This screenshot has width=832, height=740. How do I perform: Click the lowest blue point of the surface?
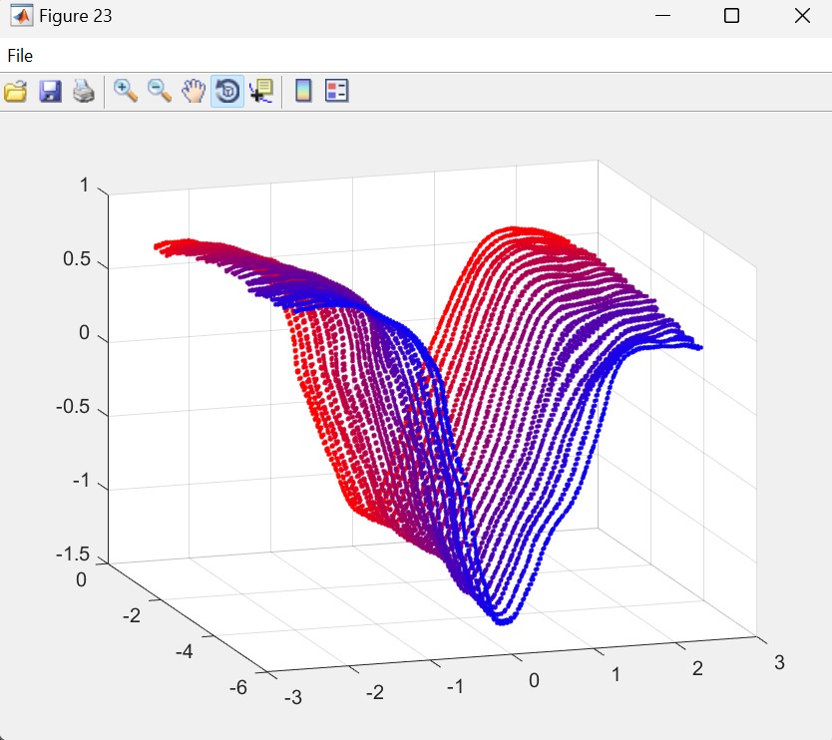pyautogui.click(x=505, y=621)
